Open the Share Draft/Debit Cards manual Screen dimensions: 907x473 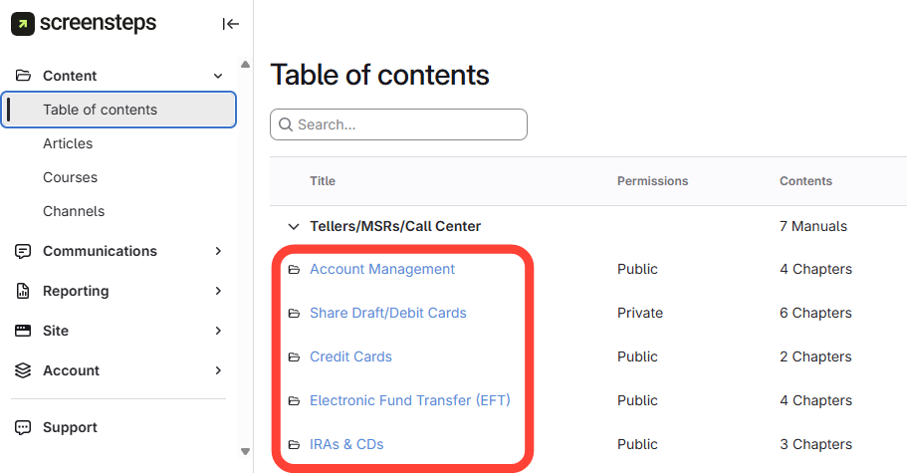388,313
